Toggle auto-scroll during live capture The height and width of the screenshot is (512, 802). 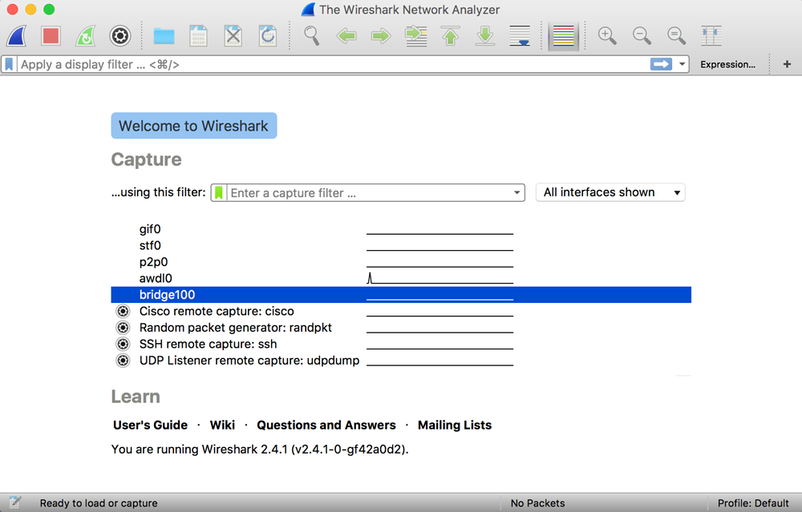coord(520,36)
